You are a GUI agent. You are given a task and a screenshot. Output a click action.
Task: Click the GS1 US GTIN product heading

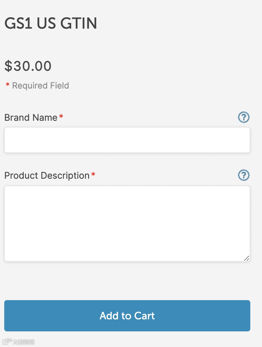click(51, 23)
